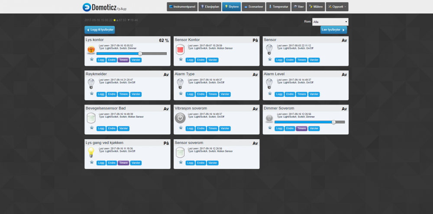Go to the Temperatur tab

(278, 7)
